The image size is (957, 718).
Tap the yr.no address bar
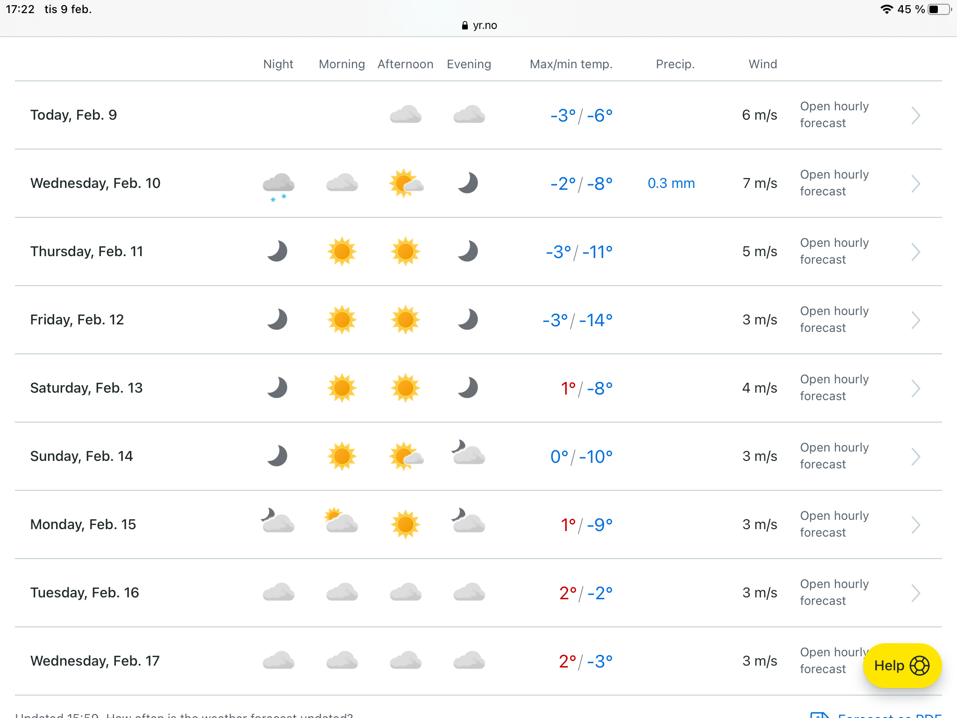[x=479, y=25]
